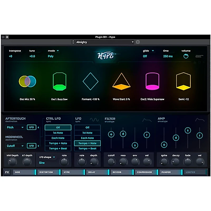The height and width of the screenshot is (211, 211).
Task: Open the Almighty preset dropdown
Action: coord(105,42)
